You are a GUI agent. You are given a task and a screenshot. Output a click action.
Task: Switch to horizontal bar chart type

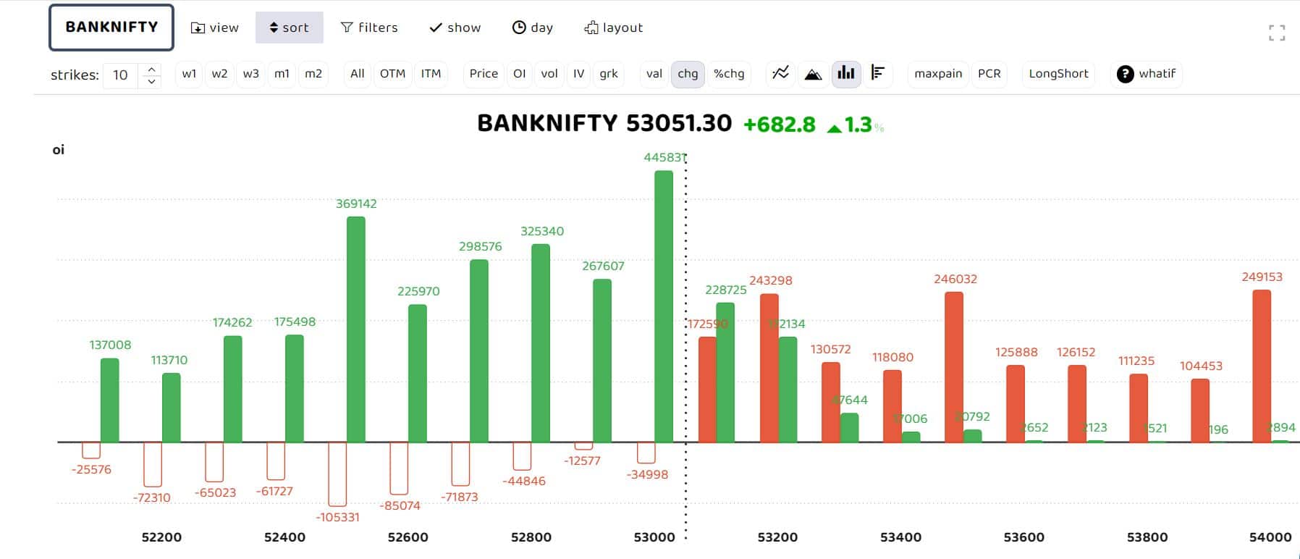point(878,74)
